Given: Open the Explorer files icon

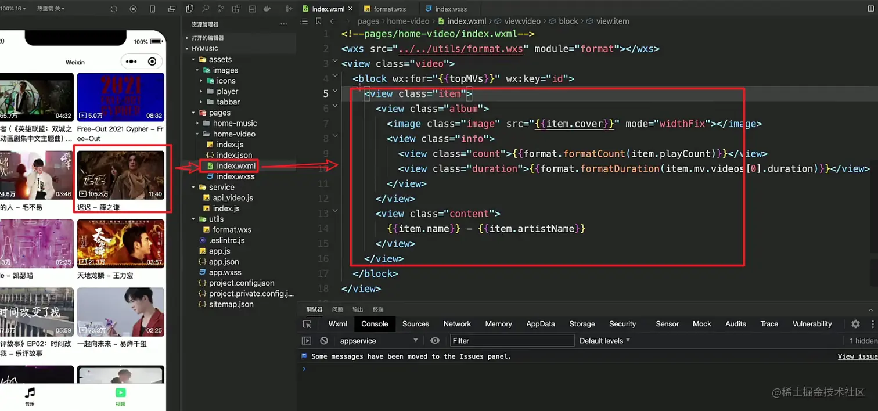Looking at the screenshot, I should point(190,9).
